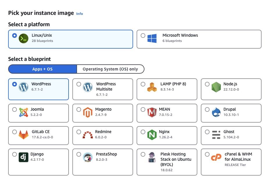Click the "6.0.2-0" Redmine version
This screenshot has width=279, height=182.
point(101,137)
